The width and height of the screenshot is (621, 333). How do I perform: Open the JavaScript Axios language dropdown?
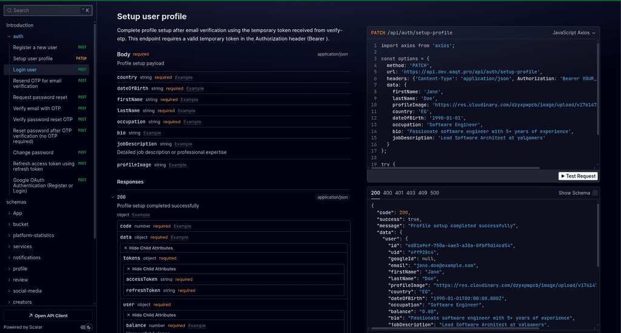(x=574, y=33)
